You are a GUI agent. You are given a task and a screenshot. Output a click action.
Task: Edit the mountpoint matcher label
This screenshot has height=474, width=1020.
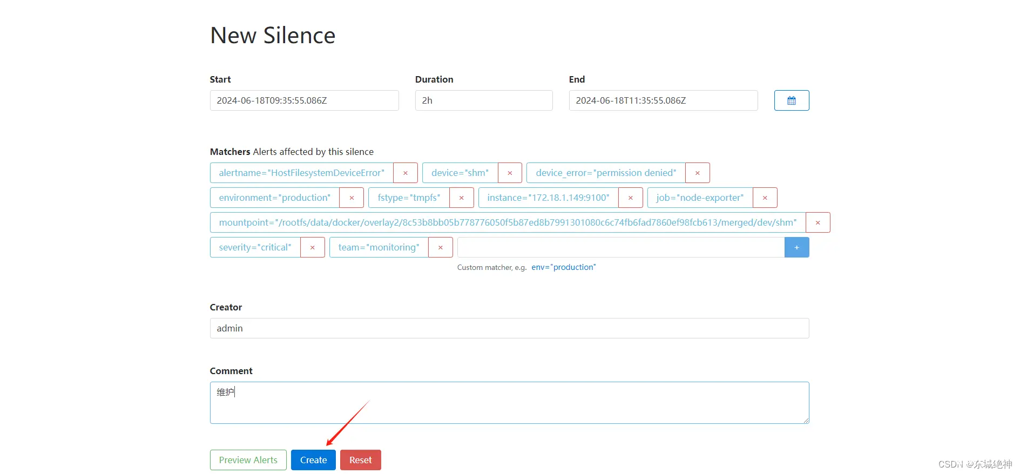pos(508,222)
